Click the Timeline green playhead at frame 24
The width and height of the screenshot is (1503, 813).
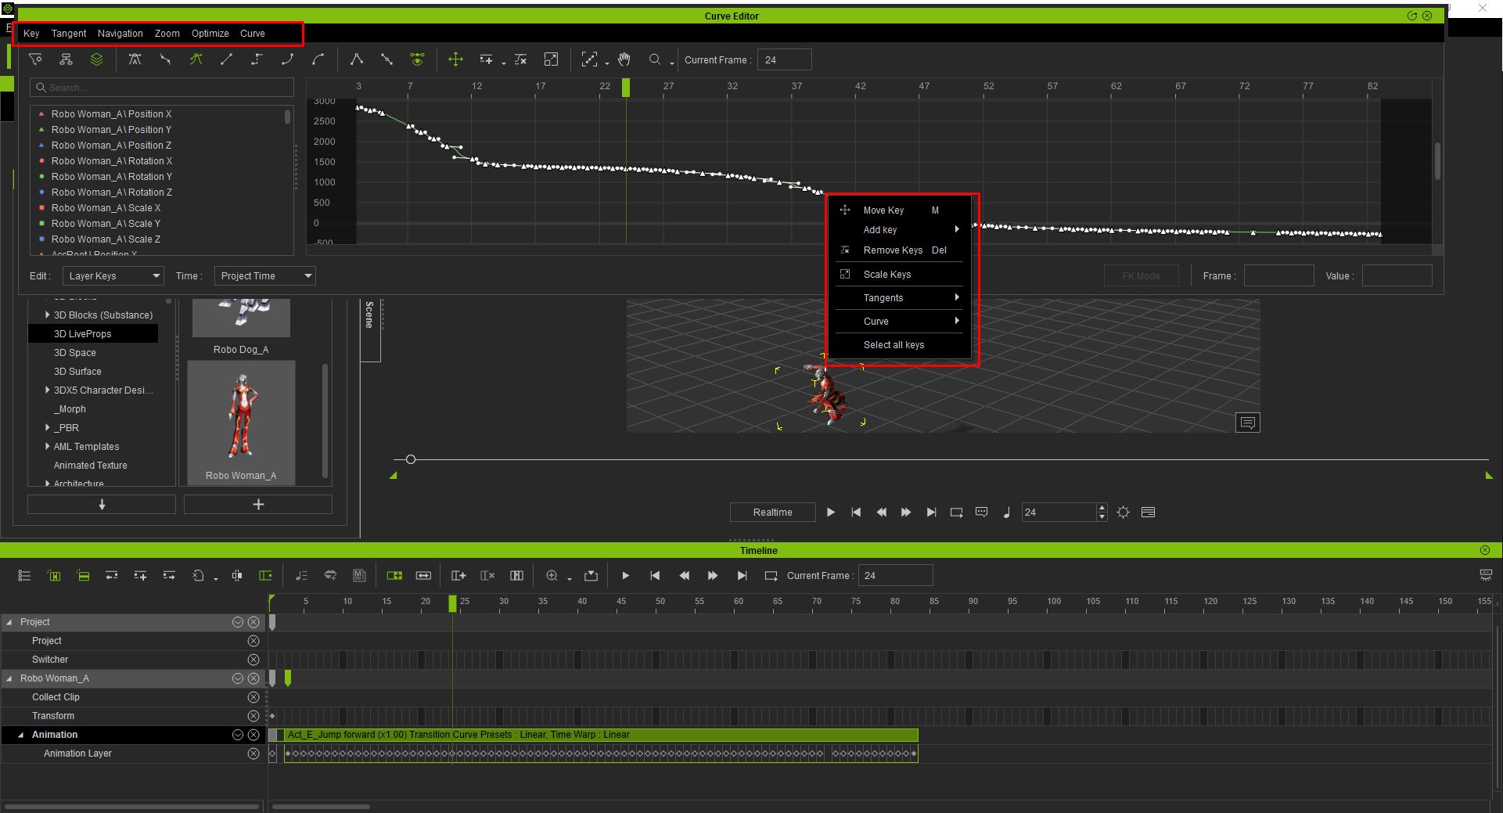(452, 603)
